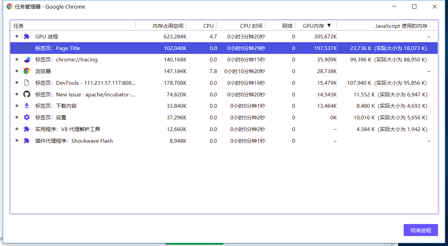448x246 pixels.
Task: Click the V8 代理解析工具 extension icon
Action: click(x=27, y=129)
